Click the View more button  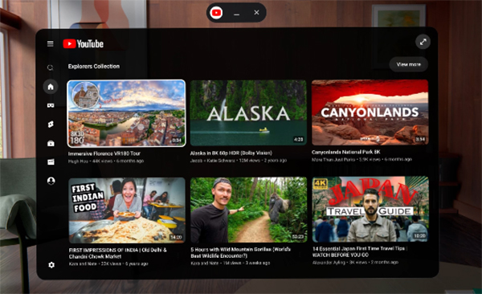pyautogui.click(x=409, y=64)
